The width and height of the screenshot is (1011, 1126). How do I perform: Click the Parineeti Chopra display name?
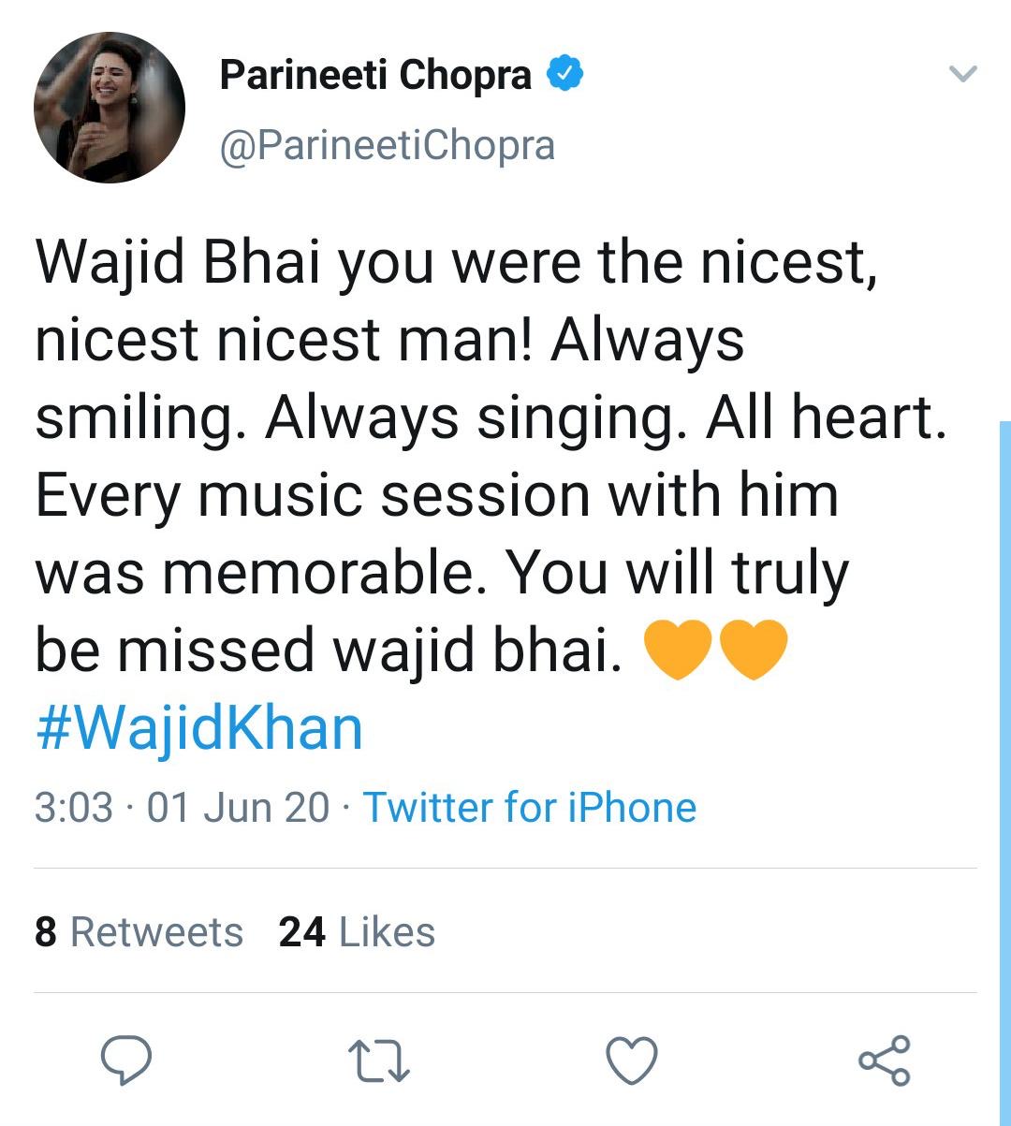[x=375, y=75]
